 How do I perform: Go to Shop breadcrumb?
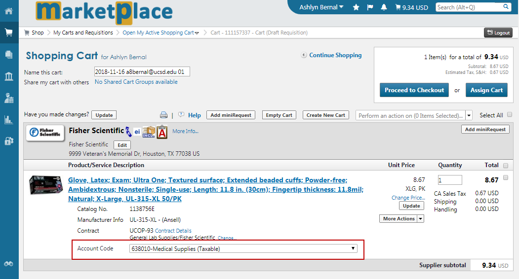tap(38, 33)
